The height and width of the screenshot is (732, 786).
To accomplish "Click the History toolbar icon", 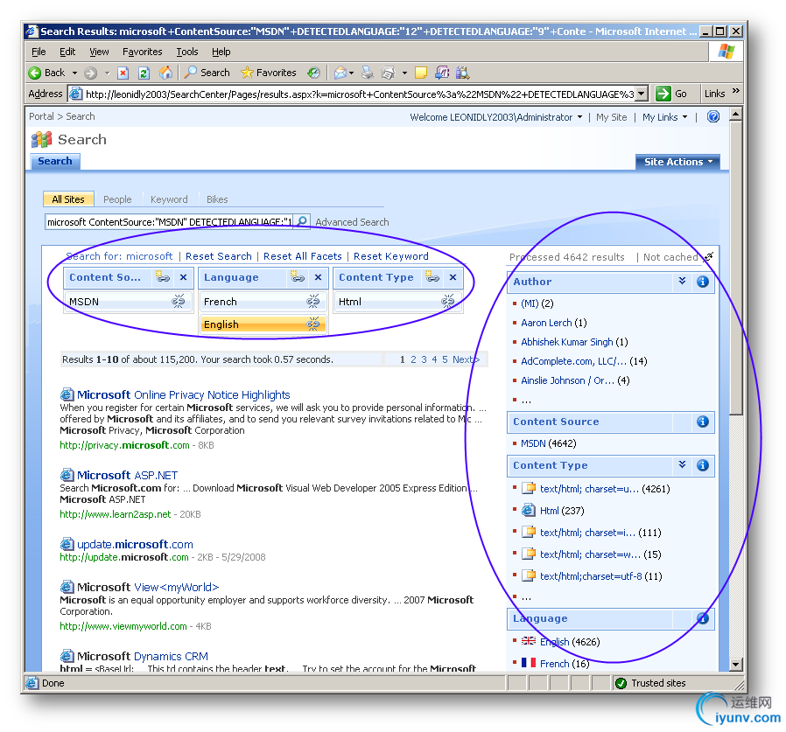I will coord(314,73).
